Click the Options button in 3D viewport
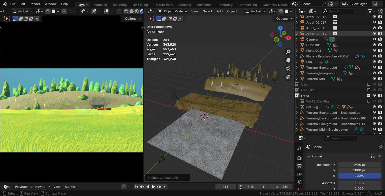The height and width of the screenshot is (196, 385). pyautogui.click(x=284, y=19)
